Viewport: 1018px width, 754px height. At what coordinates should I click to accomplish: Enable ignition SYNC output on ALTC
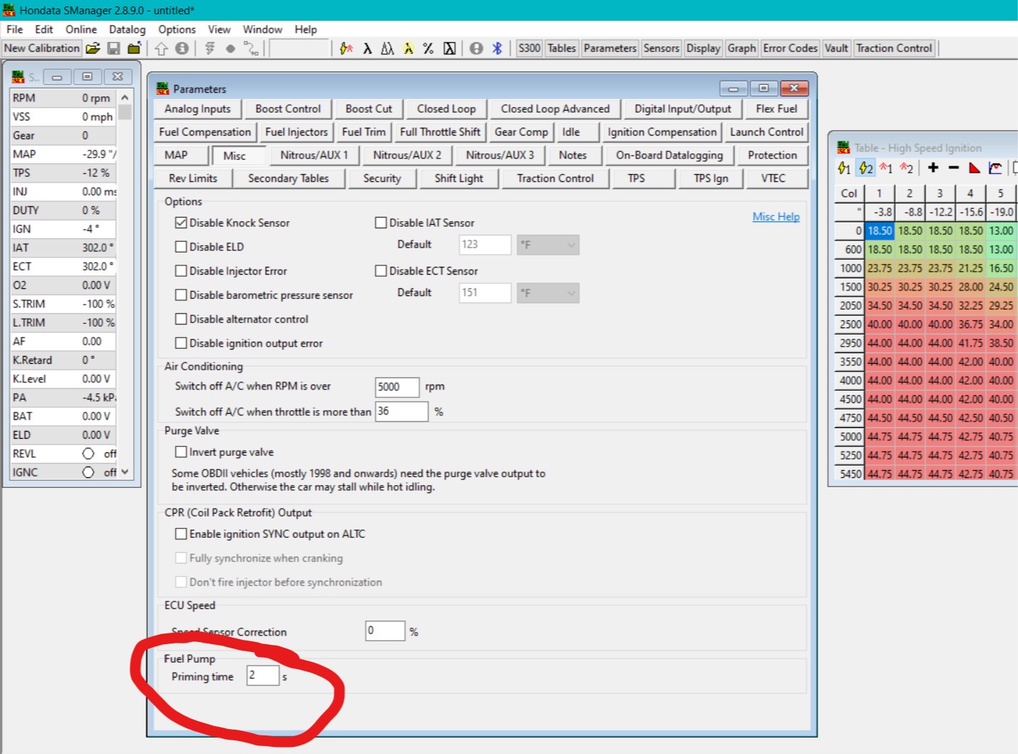(x=181, y=534)
